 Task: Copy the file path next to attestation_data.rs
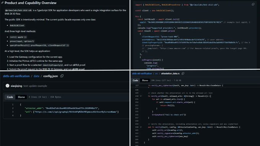pos(183,74)
